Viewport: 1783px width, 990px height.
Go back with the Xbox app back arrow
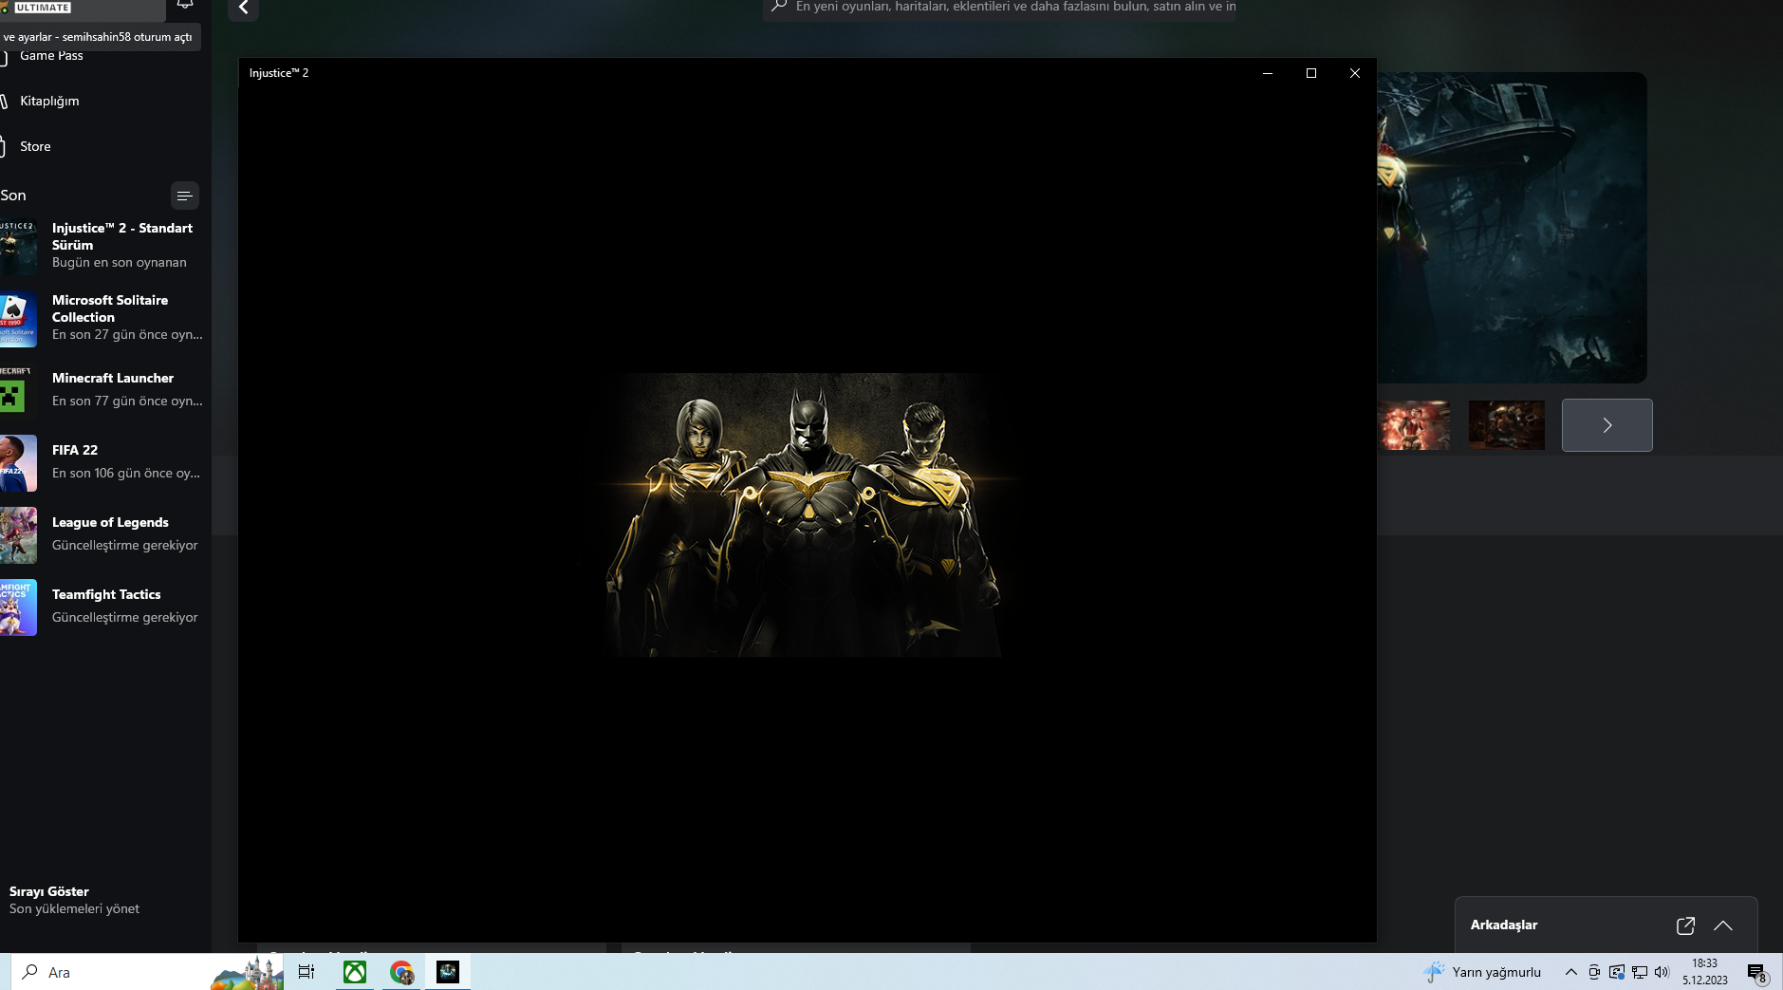pyautogui.click(x=244, y=8)
